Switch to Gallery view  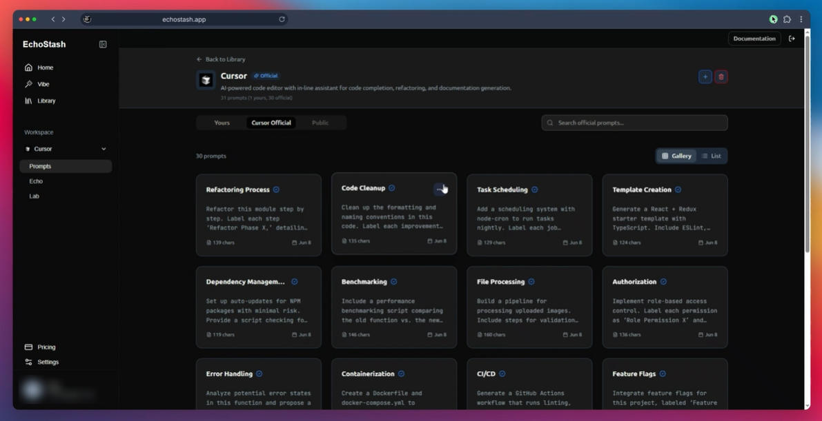pyautogui.click(x=676, y=156)
